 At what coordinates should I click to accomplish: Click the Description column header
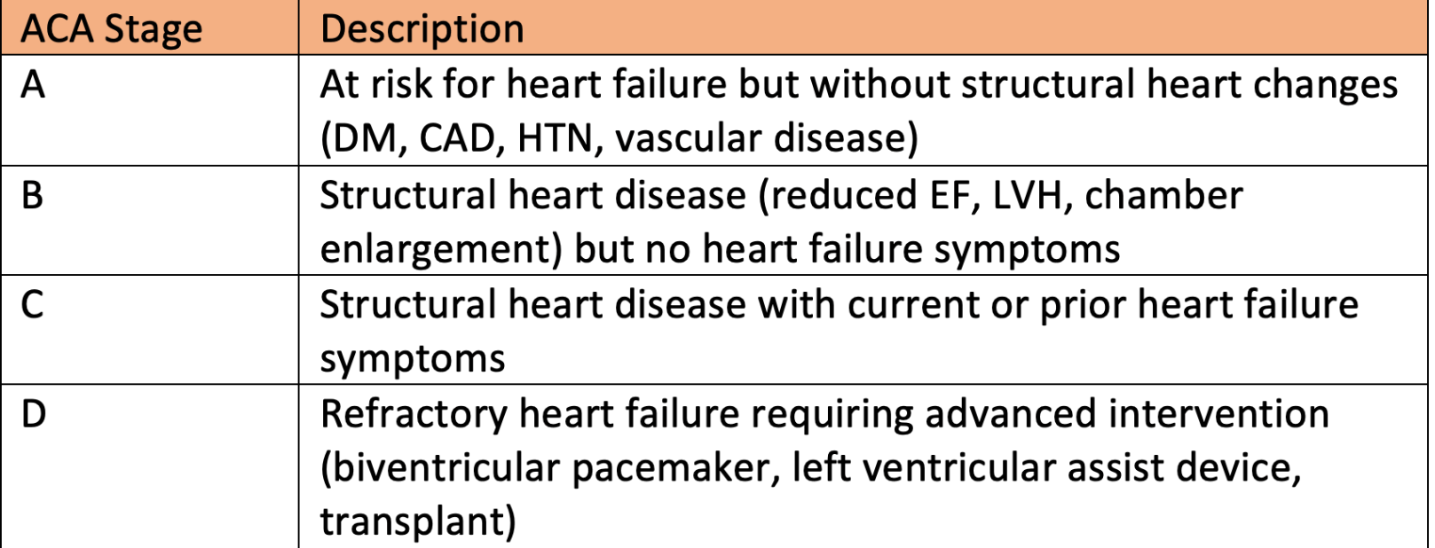(x=863, y=28)
